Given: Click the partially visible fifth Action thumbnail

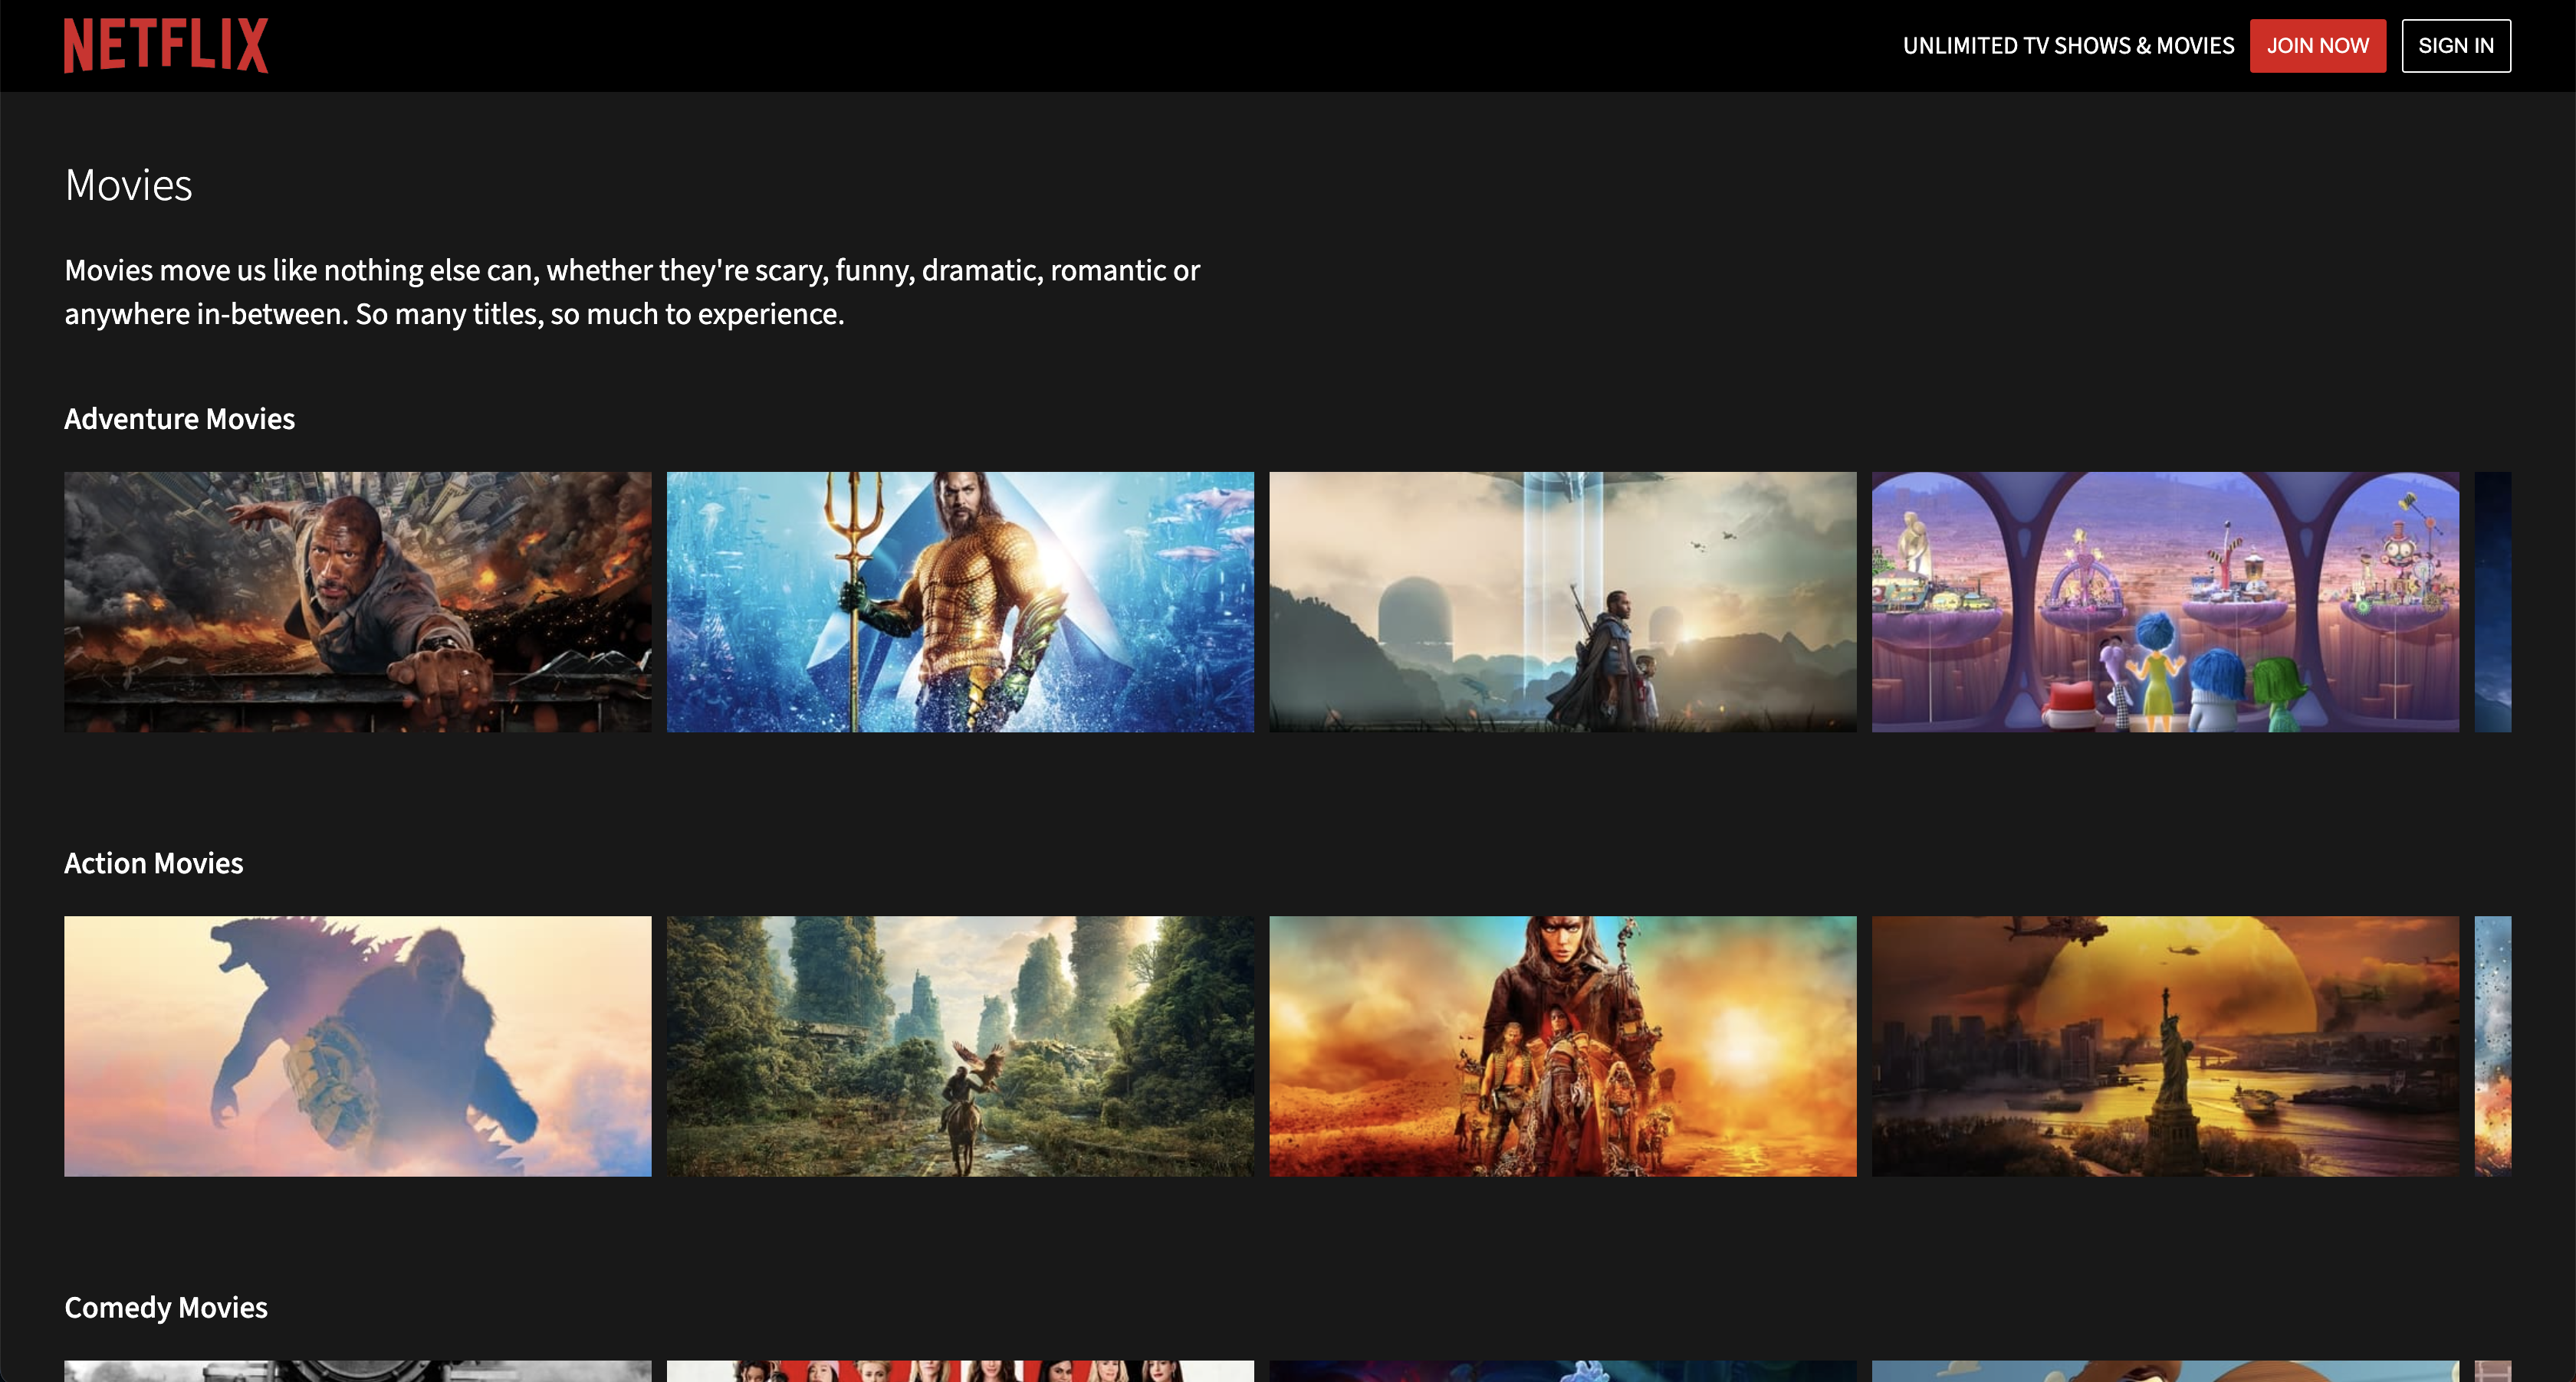Looking at the screenshot, I should click(2492, 1045).
